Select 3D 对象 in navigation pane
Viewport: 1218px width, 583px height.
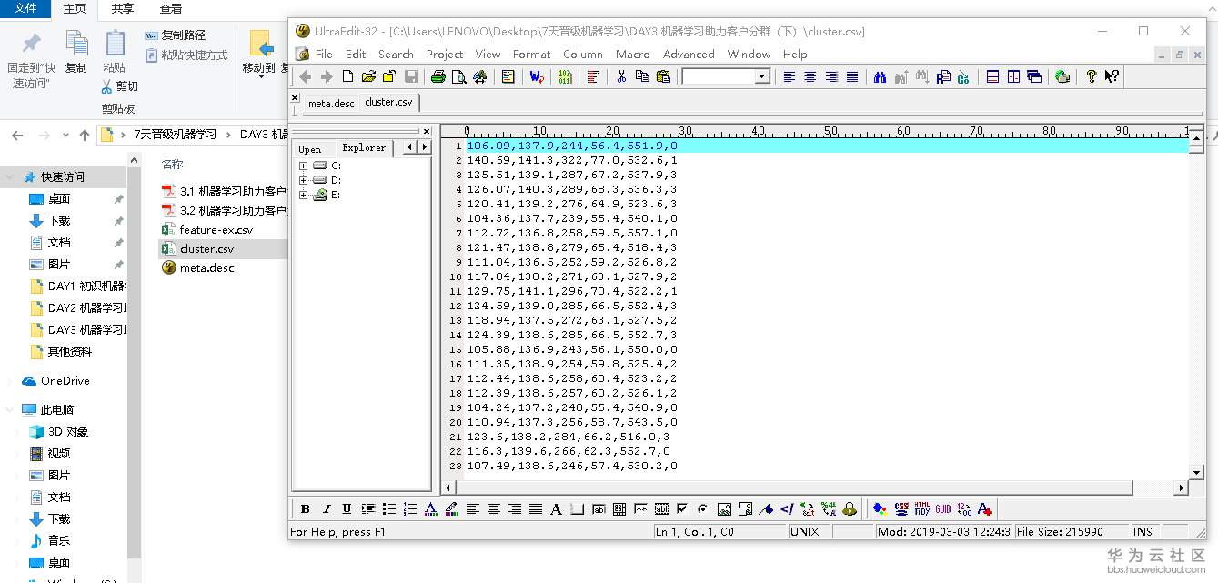tap(58, 431)
